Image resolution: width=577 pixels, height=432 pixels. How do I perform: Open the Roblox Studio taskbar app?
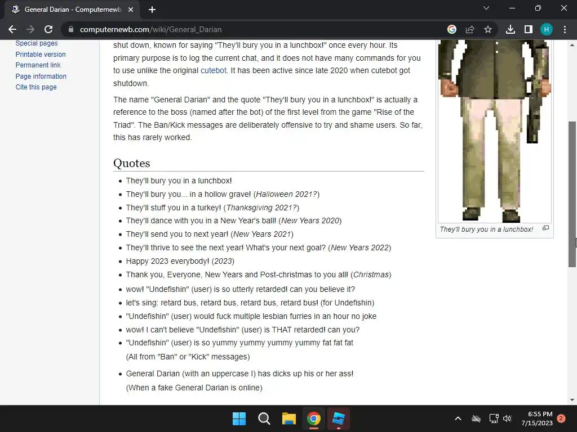point(339,418)
